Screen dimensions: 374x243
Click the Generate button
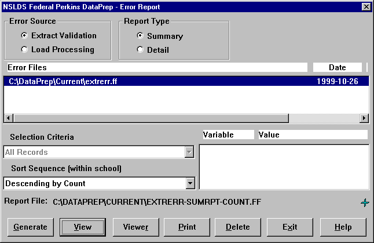(x=31, y=227)
